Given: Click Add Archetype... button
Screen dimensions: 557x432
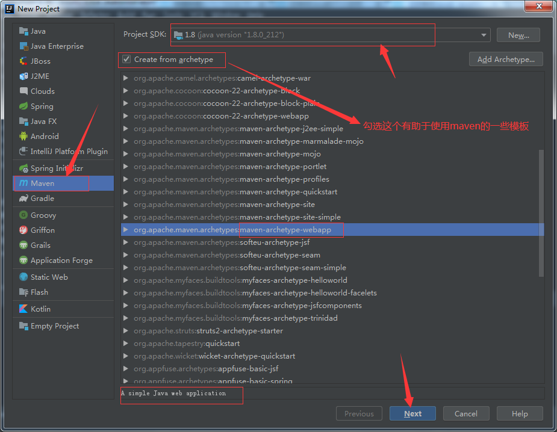Looking at the screenshot, I should point(506,60).
